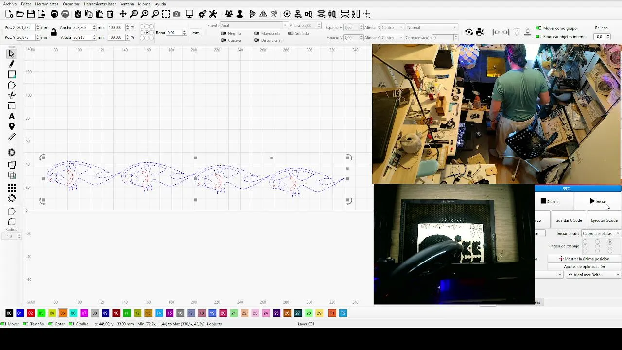
Task: Click the Detener button
Action: click(x=555, y=201)
